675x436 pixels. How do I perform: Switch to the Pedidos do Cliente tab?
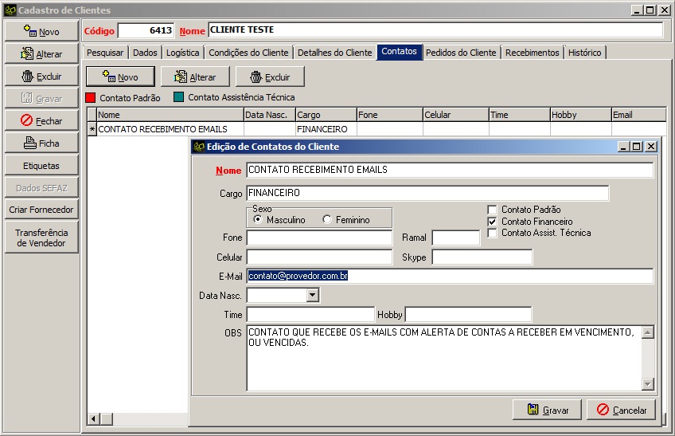tap(461, 53)
